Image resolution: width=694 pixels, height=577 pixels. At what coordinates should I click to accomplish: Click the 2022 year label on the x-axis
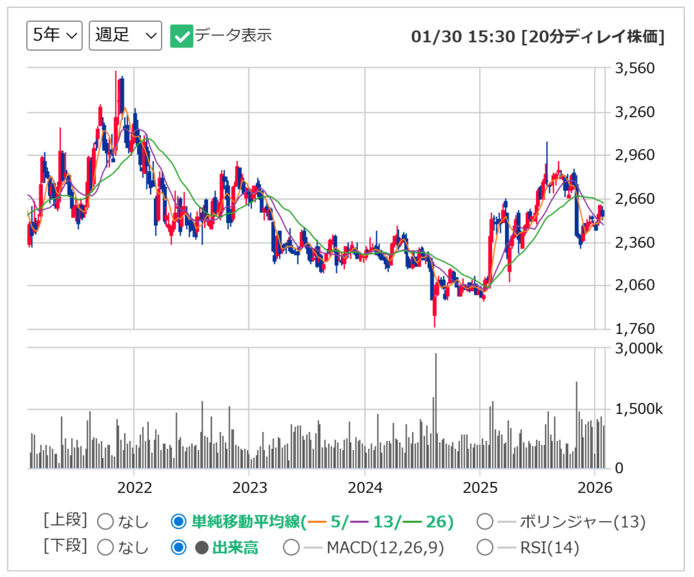134,488
